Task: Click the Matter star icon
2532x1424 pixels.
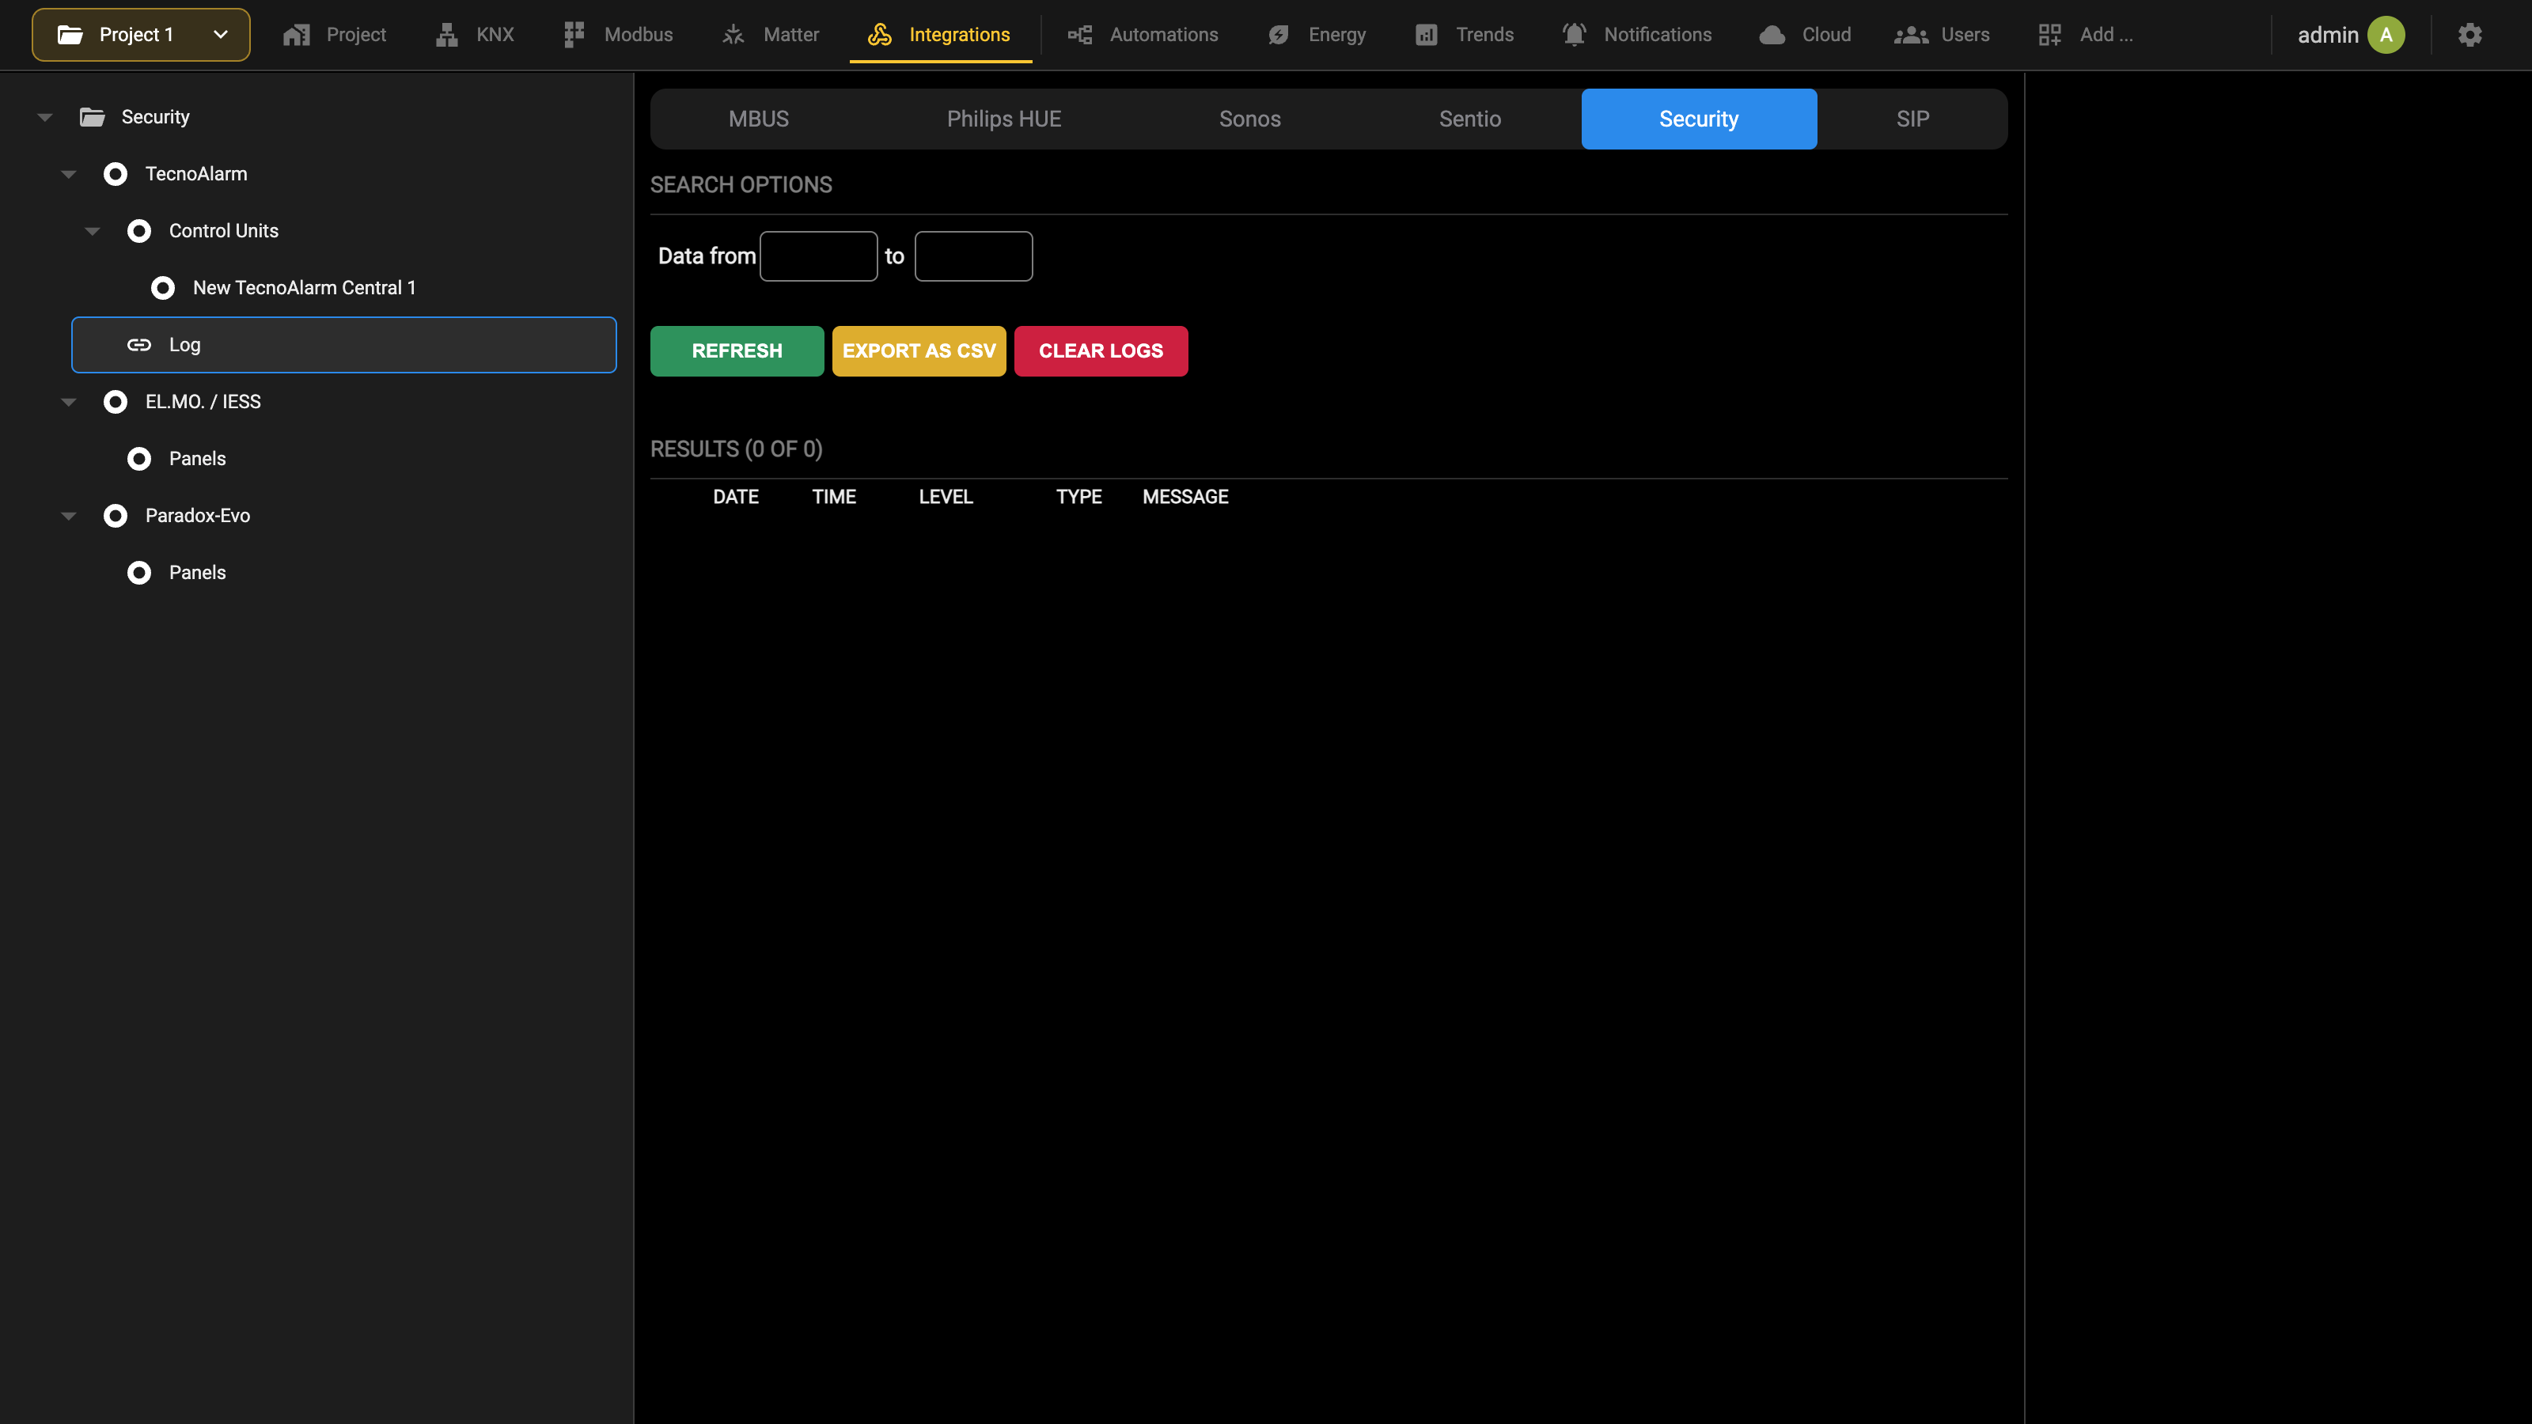Action: point(733,34)
